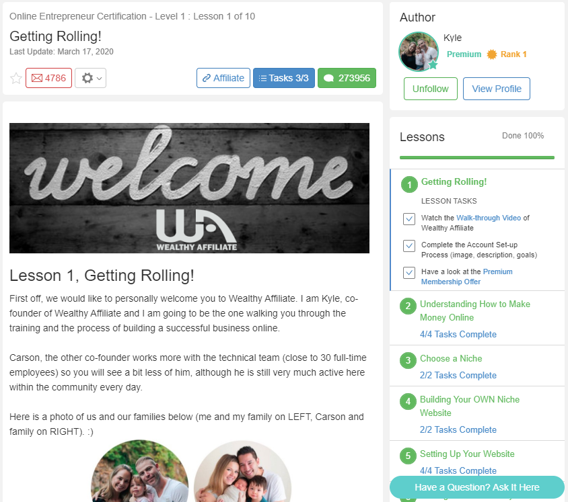The width and height of the screenshot is (568, 502).
Task: Toggle the Account Set-up Process checkbox
Action: pos(409,245)
